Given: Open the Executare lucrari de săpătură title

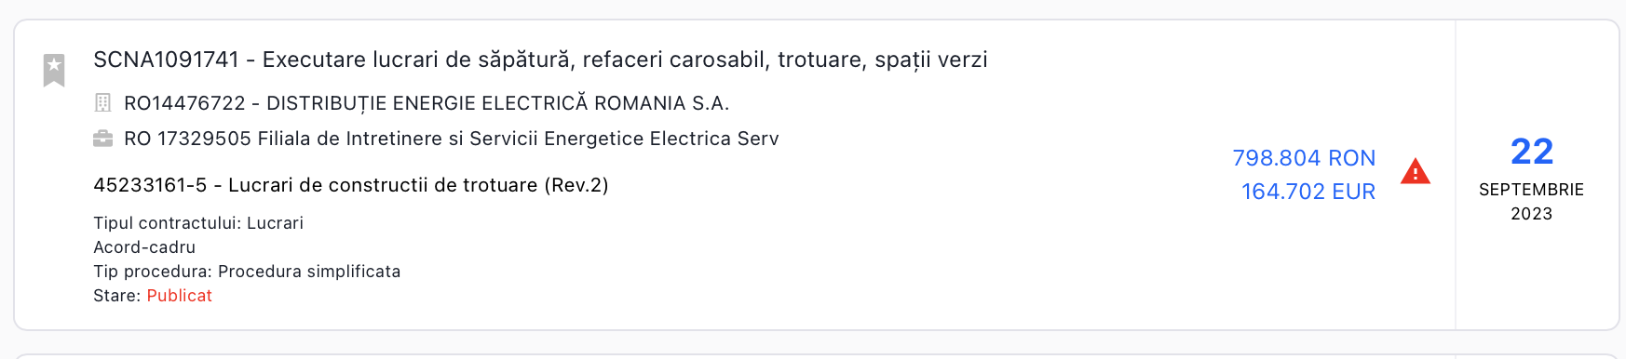Looking at the screenshot, I should coord(625,60).
